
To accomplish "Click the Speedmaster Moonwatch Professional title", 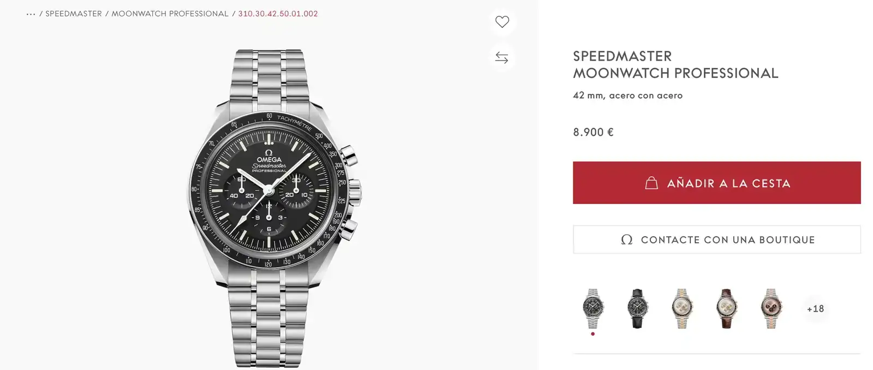I will (x=675, y=64).
